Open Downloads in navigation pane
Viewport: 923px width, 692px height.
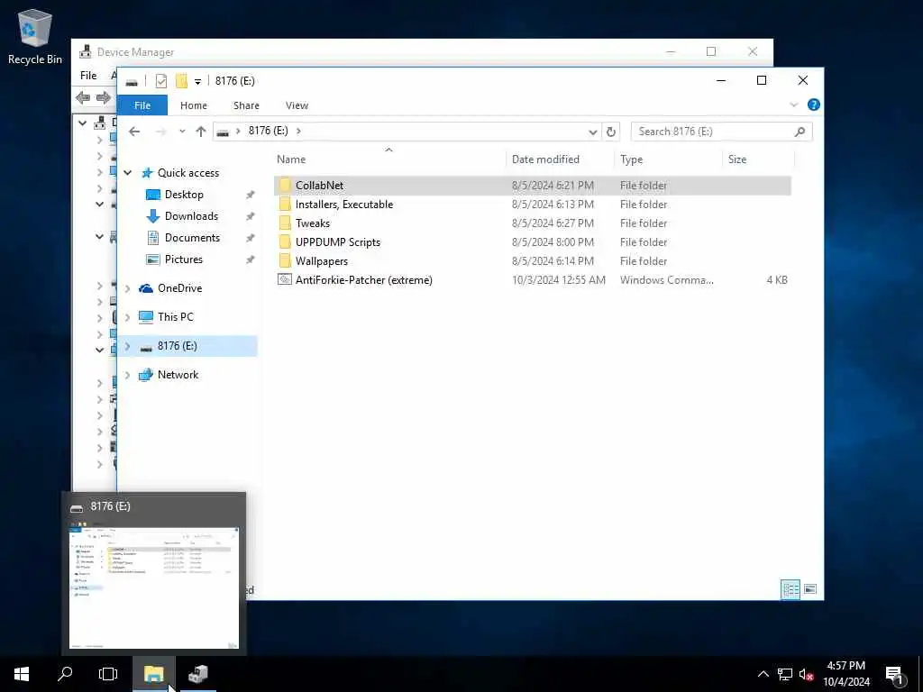tap(191, 216)
